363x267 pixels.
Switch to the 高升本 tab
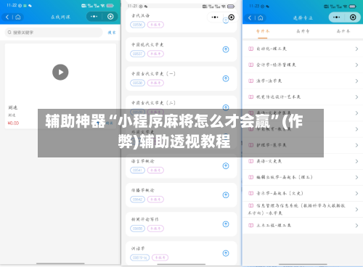tap(343, 31)
